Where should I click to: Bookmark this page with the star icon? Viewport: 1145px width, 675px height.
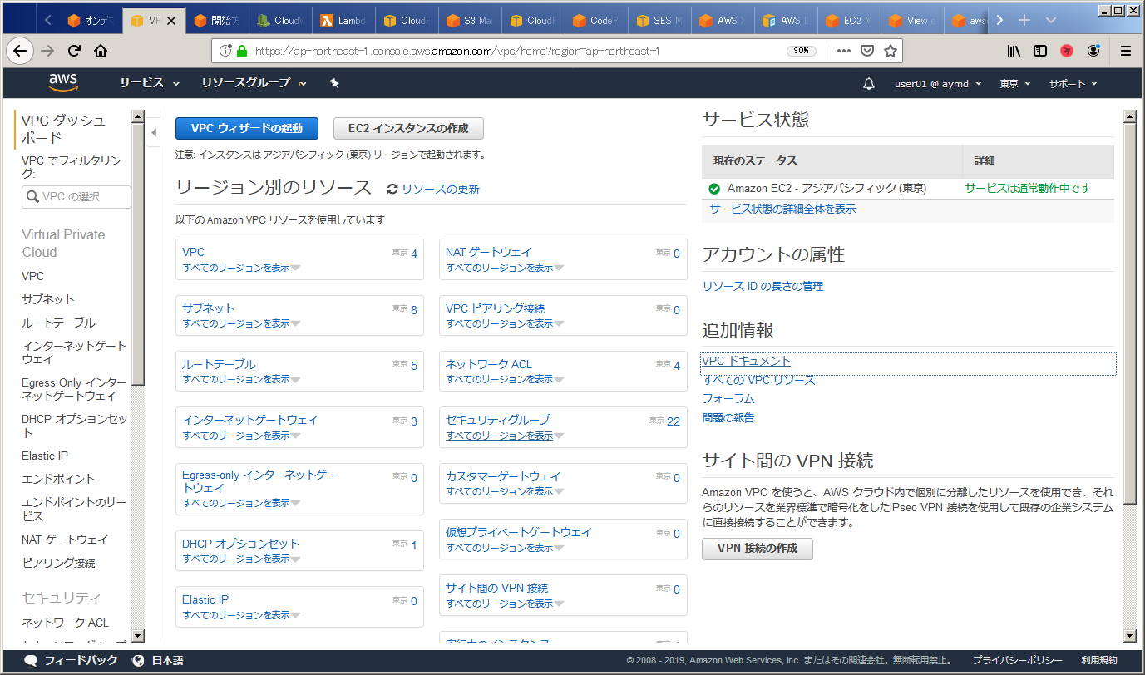coord(890,51)
